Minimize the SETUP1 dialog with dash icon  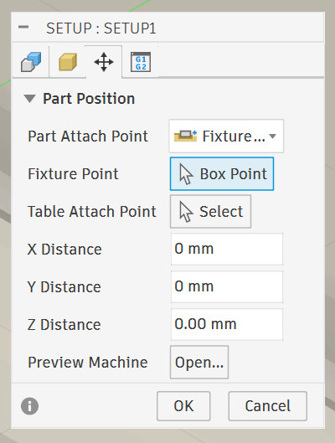23,27
